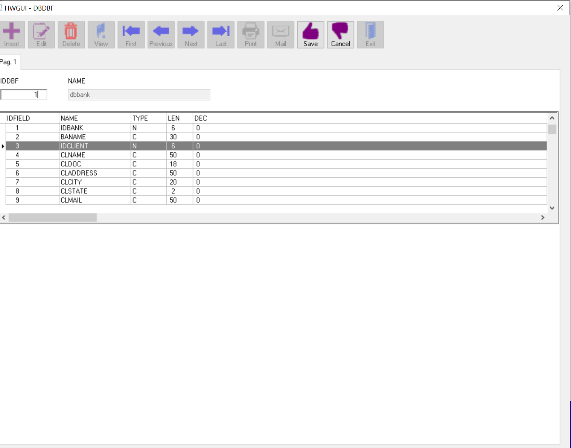Click IDFIELD number 9 cell
The height and width of the screenshot is (448, 571).
(32, 200)
